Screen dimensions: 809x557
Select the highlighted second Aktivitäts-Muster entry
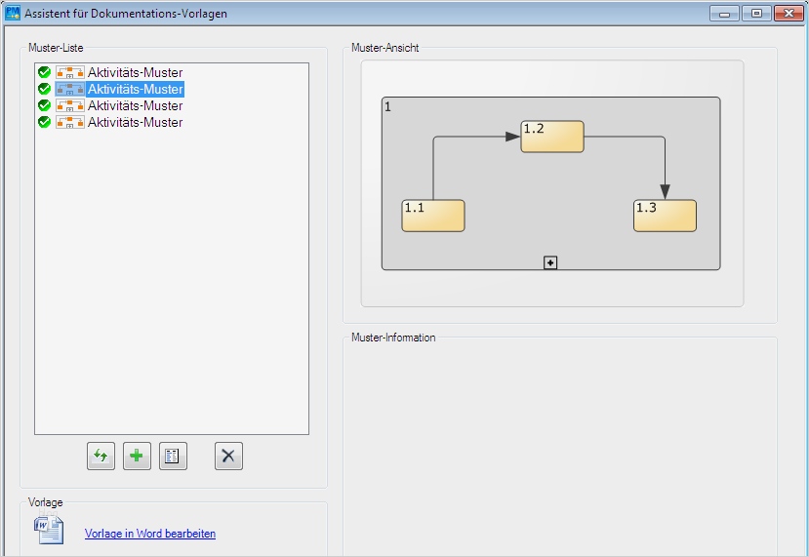pyautogui.click(x=135, y=89)
